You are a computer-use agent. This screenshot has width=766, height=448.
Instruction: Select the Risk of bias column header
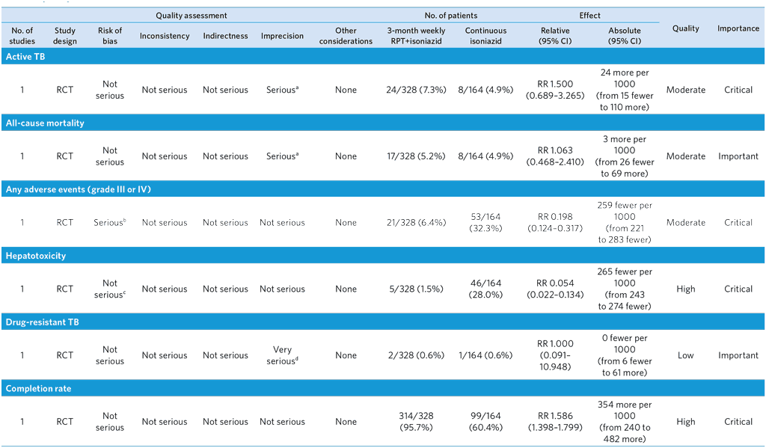(x=109, y=34)
